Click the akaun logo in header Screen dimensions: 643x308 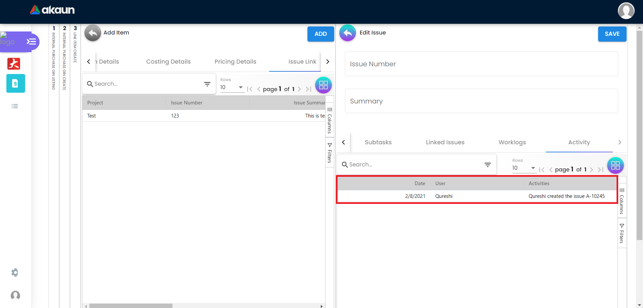(x=52, y=10)
